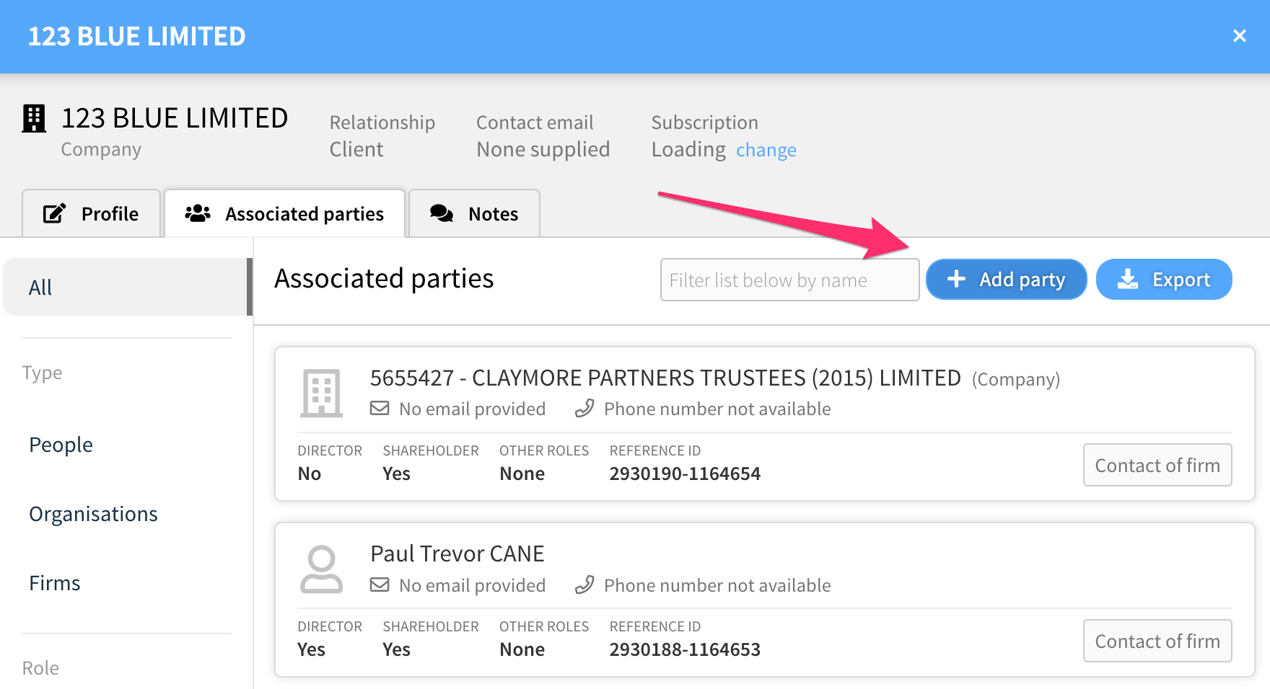
Task: Click the envelope icon on Paul Trevor CANE card
Action: tap(380, 584)
